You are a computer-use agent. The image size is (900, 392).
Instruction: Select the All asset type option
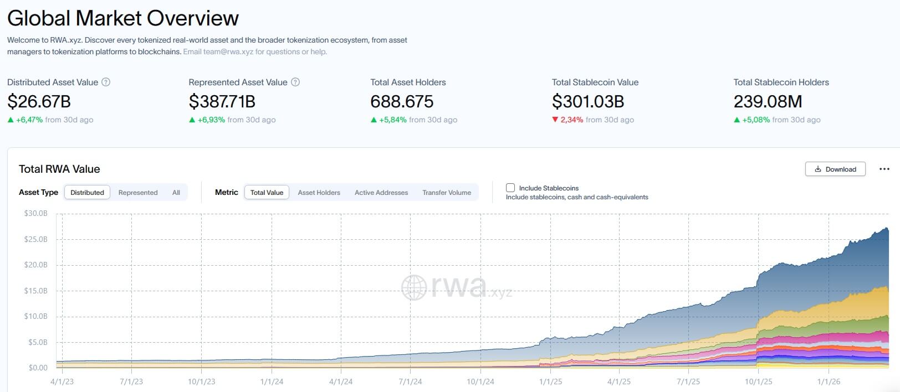(x=176, y=193)
